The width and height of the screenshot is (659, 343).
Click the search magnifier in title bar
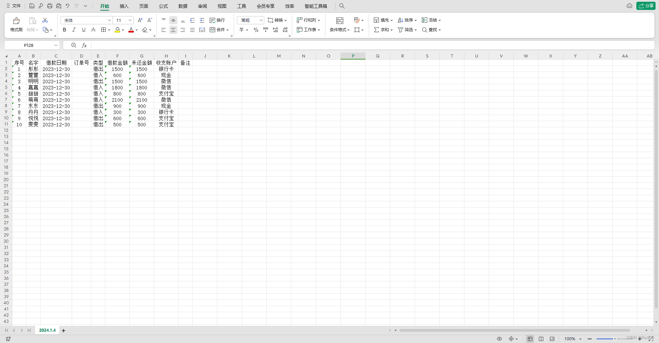click(x=342, y=6)
